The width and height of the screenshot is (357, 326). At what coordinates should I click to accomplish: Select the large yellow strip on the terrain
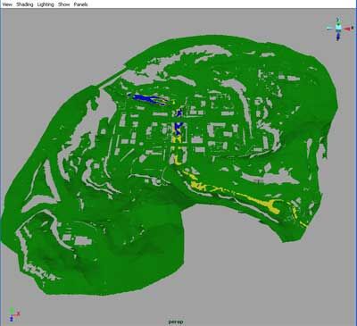click(x=259, y=203)
